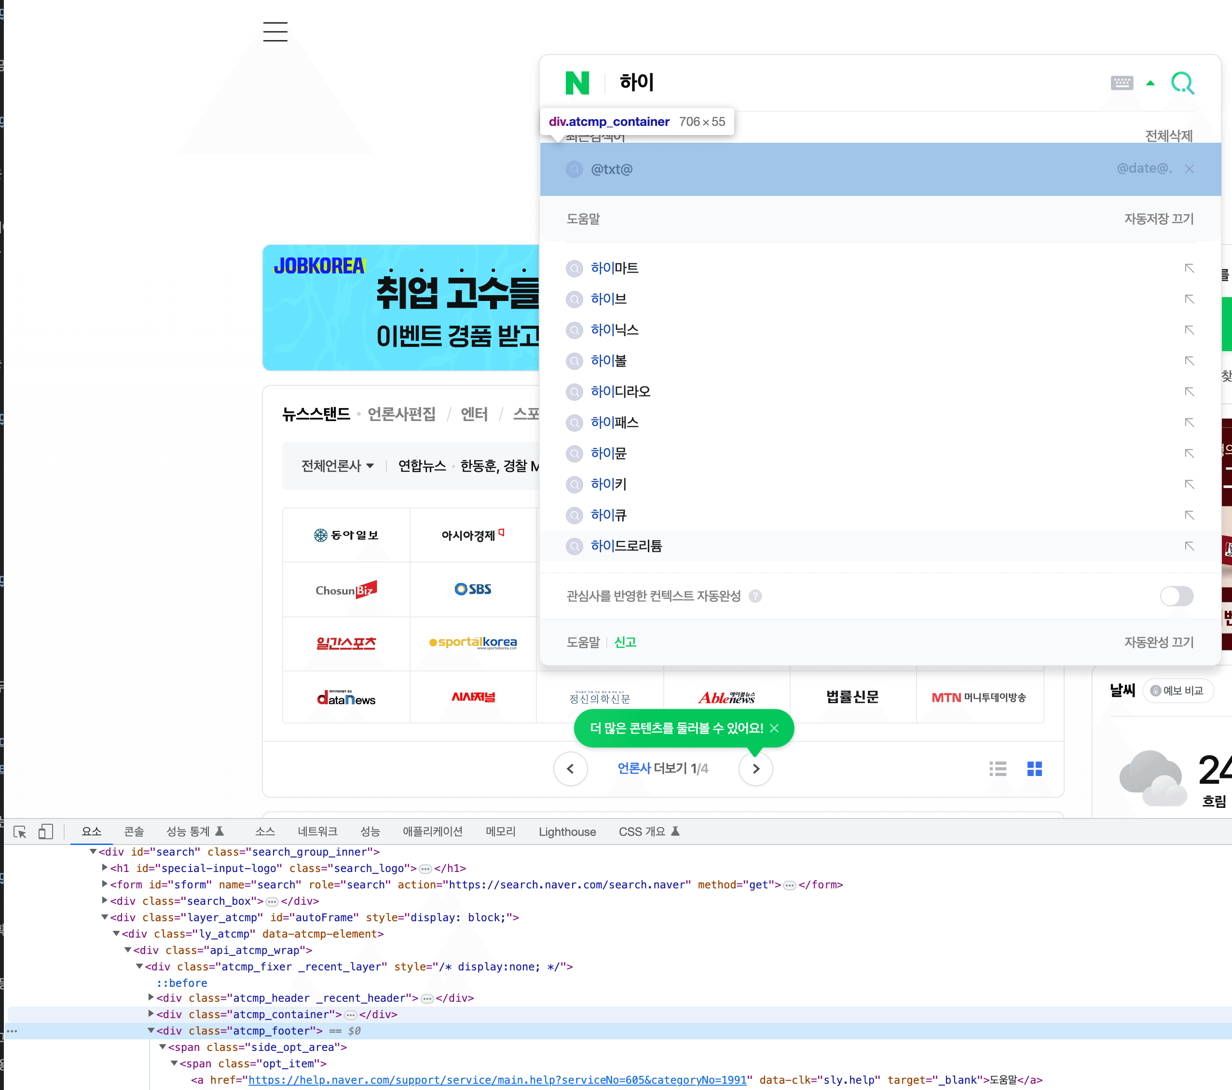This screenshot has height=1090, width=1232.
Task: Switch to the 네트워크 DevTools tab
Action: [317, 831]
